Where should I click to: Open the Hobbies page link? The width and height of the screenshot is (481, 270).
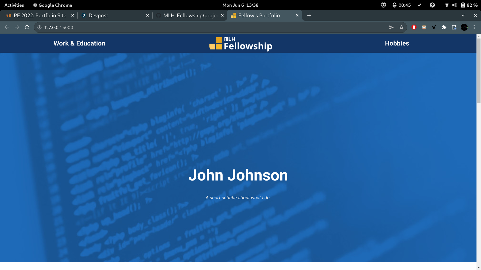[x=397, y=43]
